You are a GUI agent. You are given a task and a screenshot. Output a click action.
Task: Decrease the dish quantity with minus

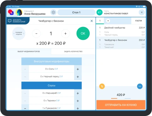click(36, 34)
